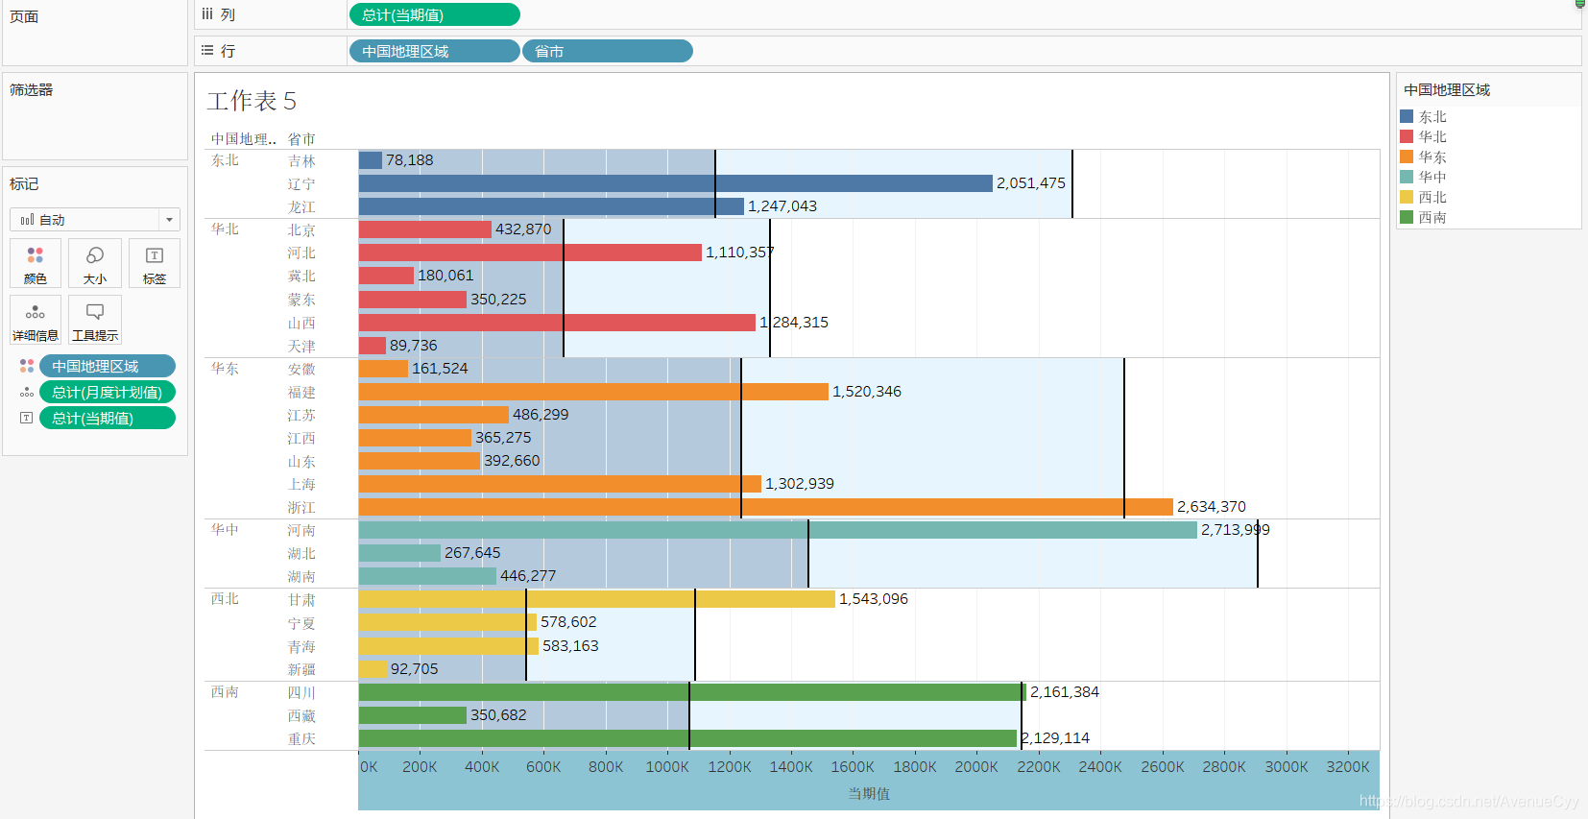Click the 东北 region header in table
This screenshot has width=1588, height=819.
click(x=225, y=160)
